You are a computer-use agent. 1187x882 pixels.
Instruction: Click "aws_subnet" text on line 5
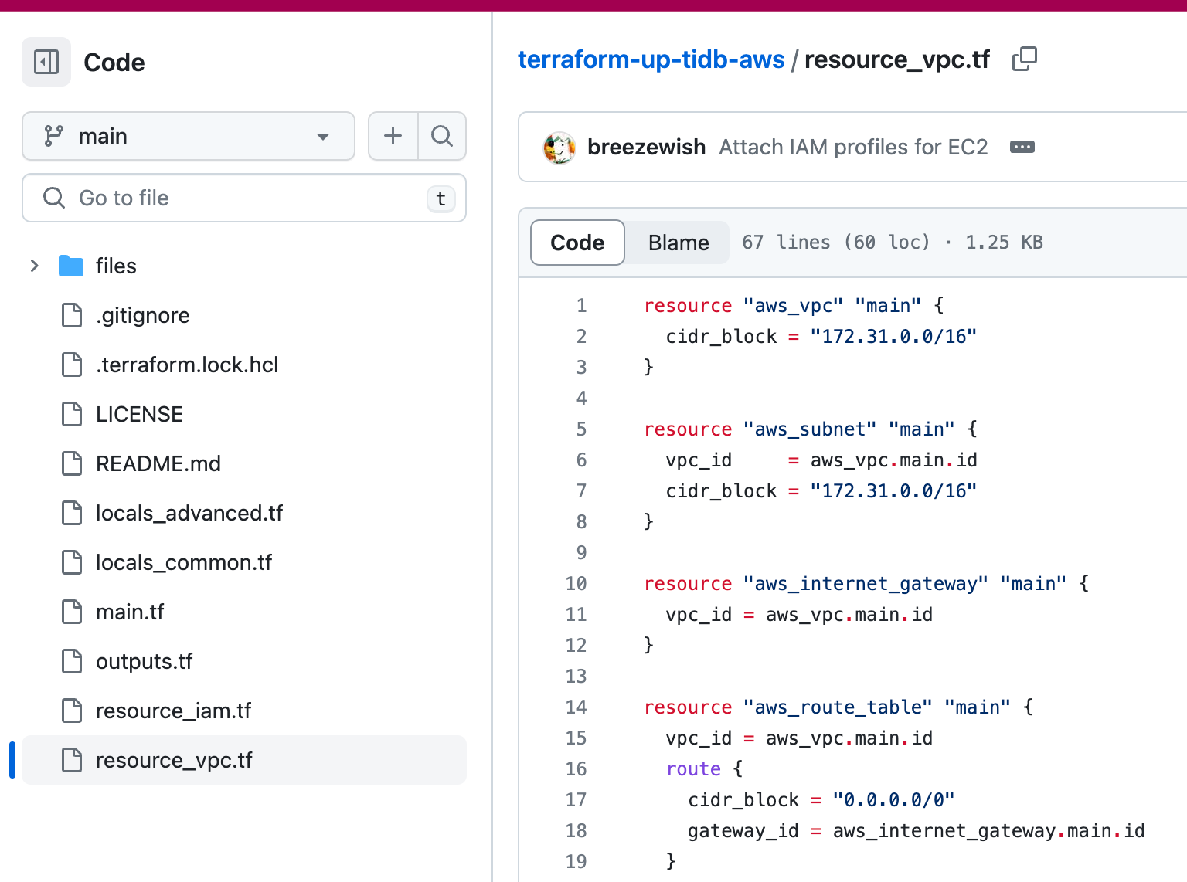coord(810,429)
